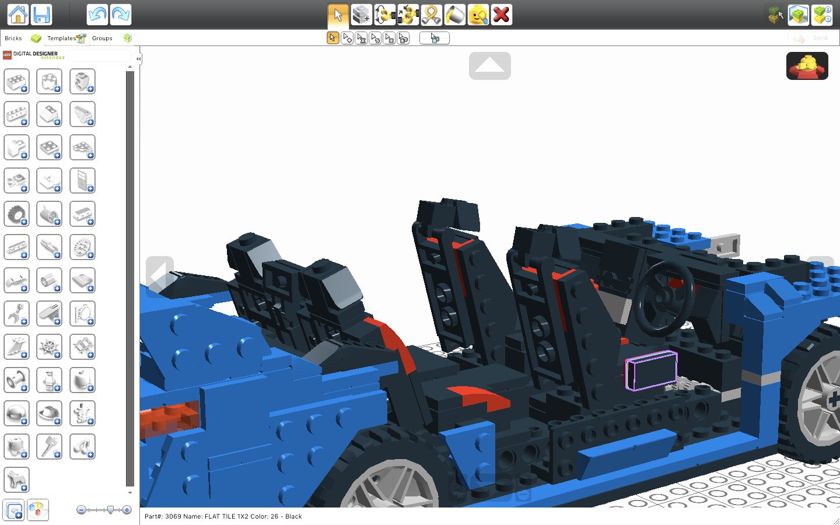Decrease palette icon size with minus

pos(81,510)
